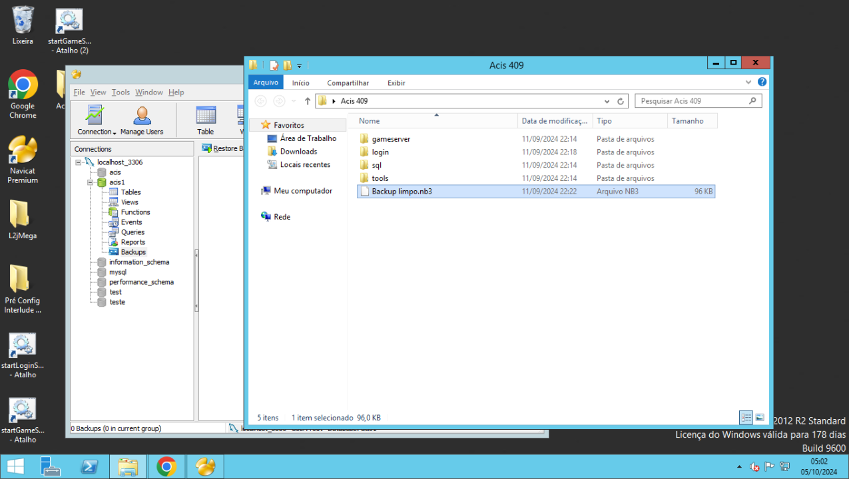Open the address bar history dropdown

pyautogui.click(x=607, y=101)
